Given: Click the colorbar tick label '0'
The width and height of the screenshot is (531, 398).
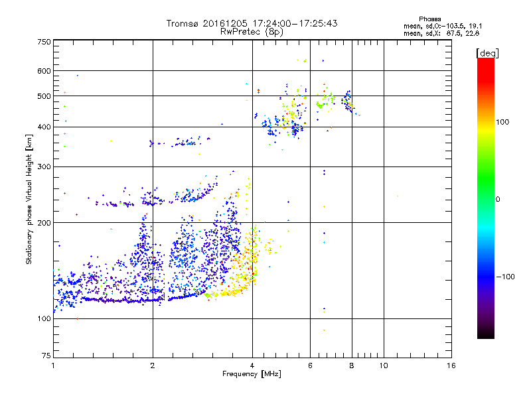Looking at the screenshot, I should 498,200.
